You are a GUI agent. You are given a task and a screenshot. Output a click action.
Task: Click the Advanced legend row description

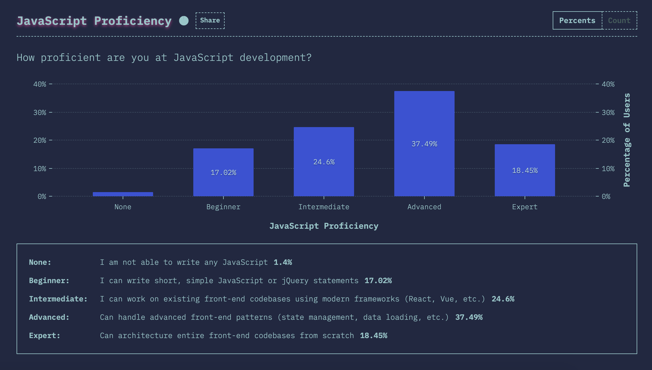pyautogui.click(x=274, y=317)
